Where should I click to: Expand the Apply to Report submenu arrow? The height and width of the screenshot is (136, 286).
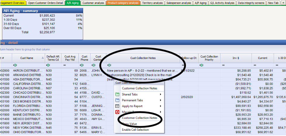pyautogui.click(x=160, y=106)
